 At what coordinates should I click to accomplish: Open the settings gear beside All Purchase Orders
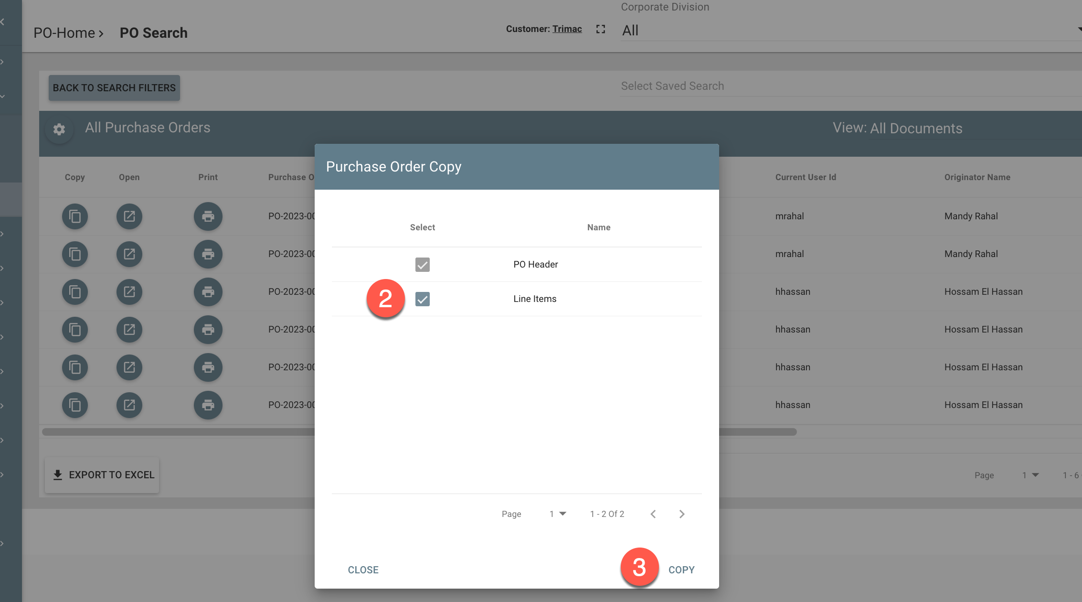click(59, 129)
